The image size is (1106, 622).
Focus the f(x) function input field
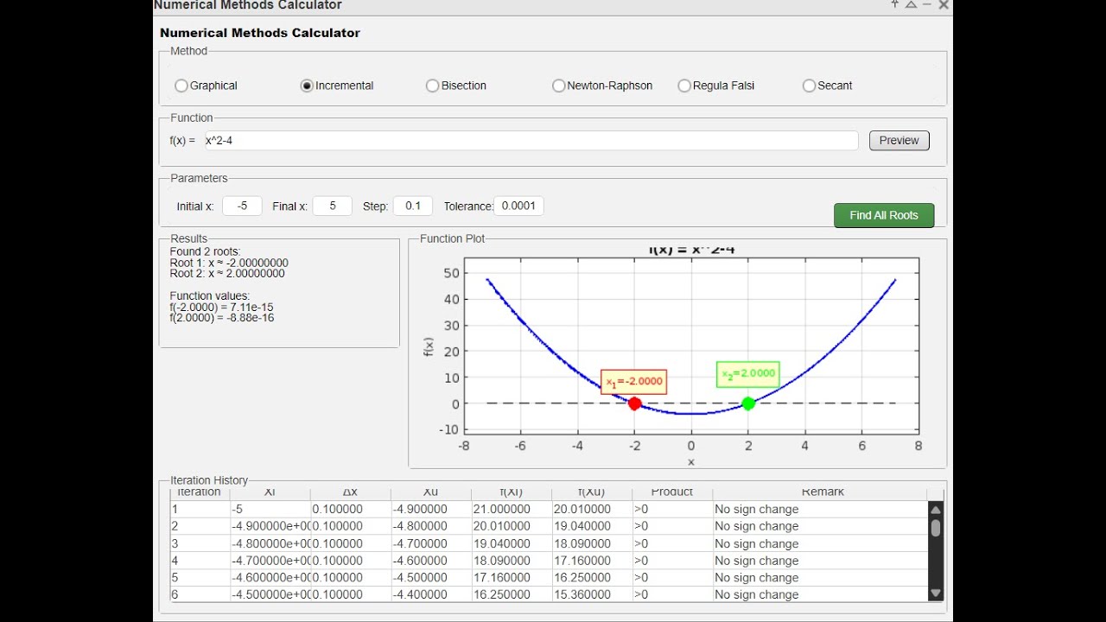pos(531,141)
